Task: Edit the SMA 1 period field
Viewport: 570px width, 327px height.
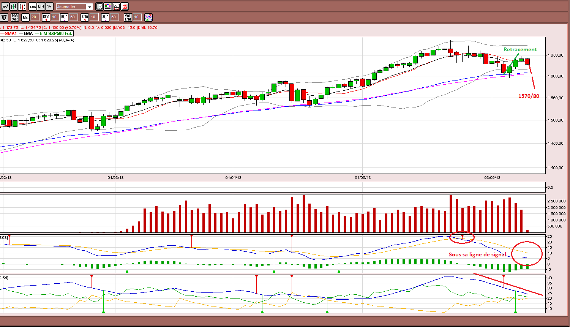Action: point(94,17)
